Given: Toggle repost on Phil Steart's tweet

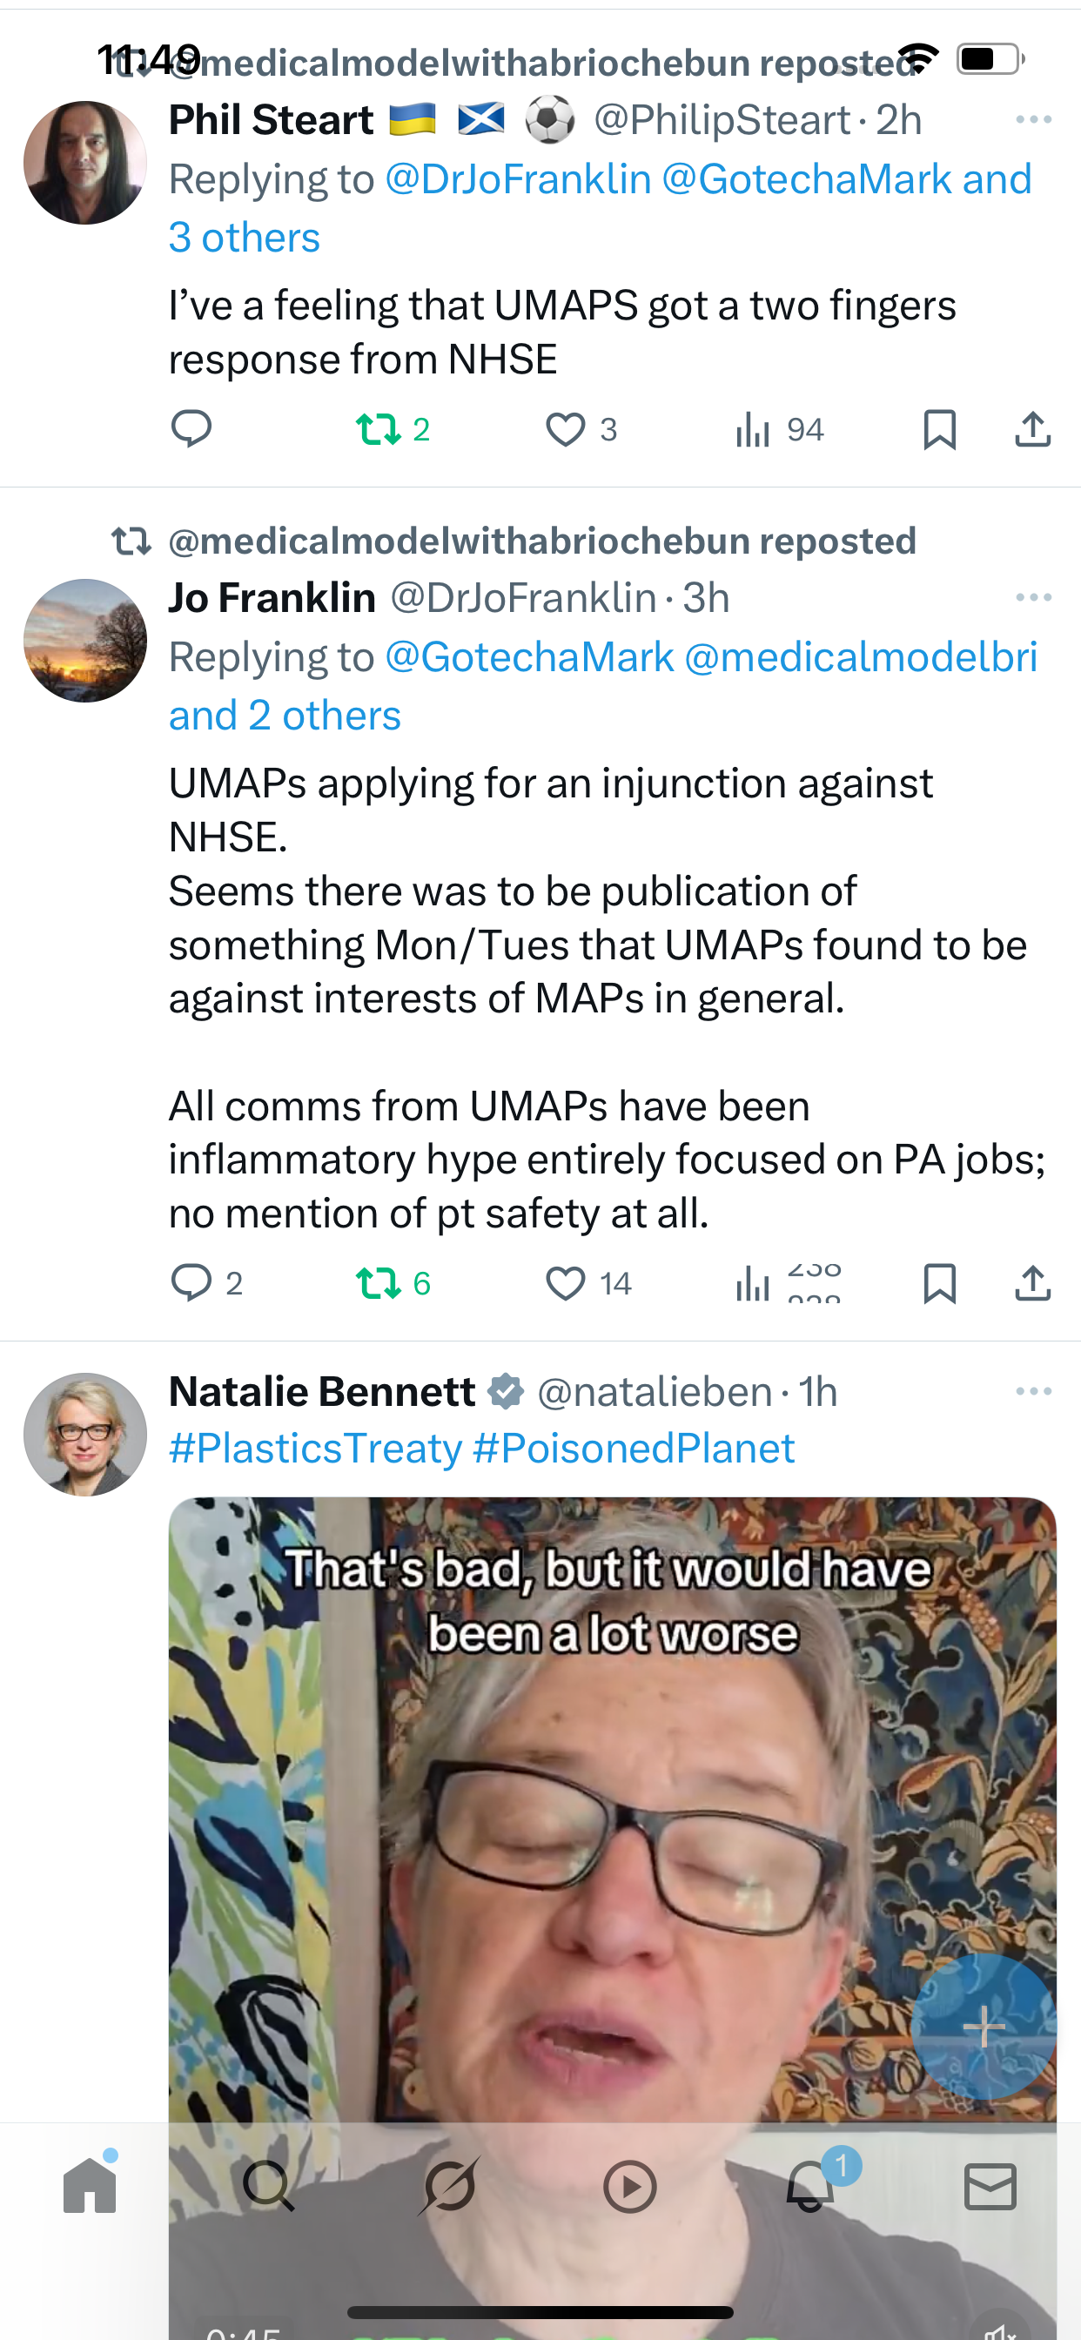Looking at the screenshot, I should pos(378,429).
